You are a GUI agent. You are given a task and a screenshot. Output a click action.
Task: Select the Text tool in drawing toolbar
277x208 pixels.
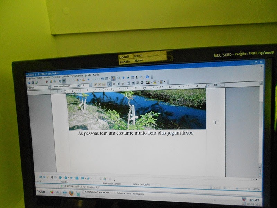pyautogui.click(x=52, y=177)
